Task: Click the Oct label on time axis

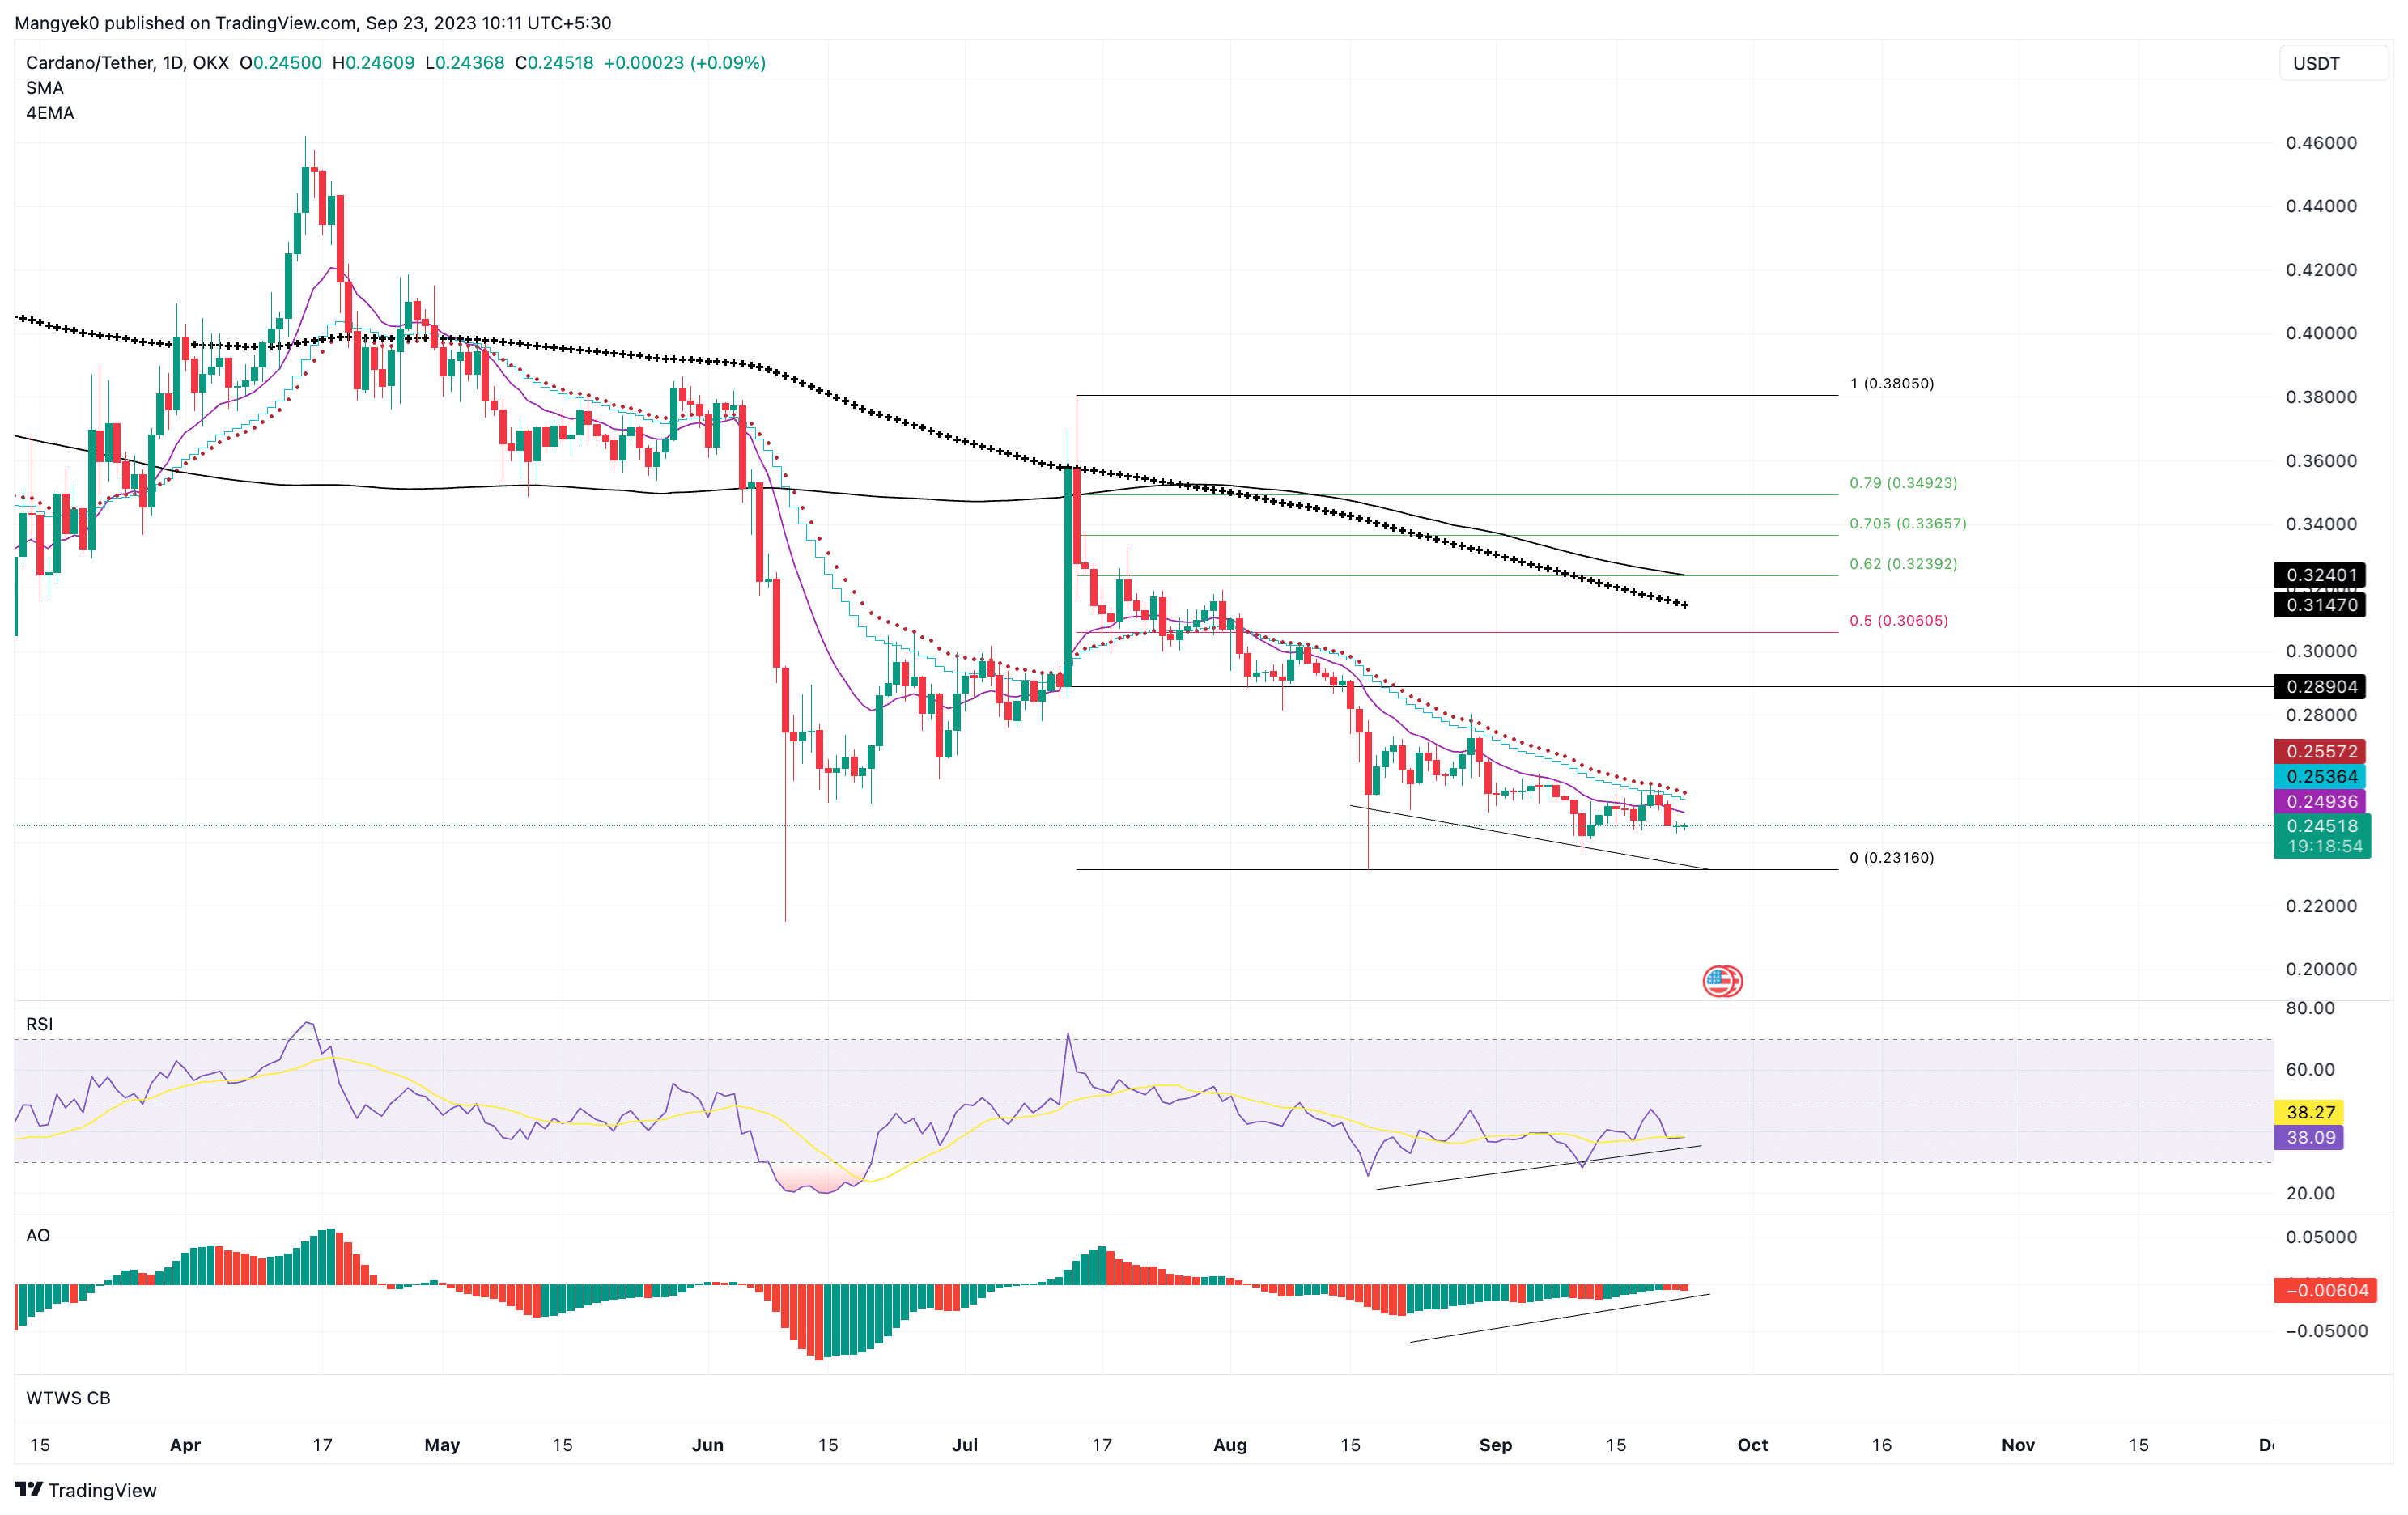Action: [1752, 1445]
